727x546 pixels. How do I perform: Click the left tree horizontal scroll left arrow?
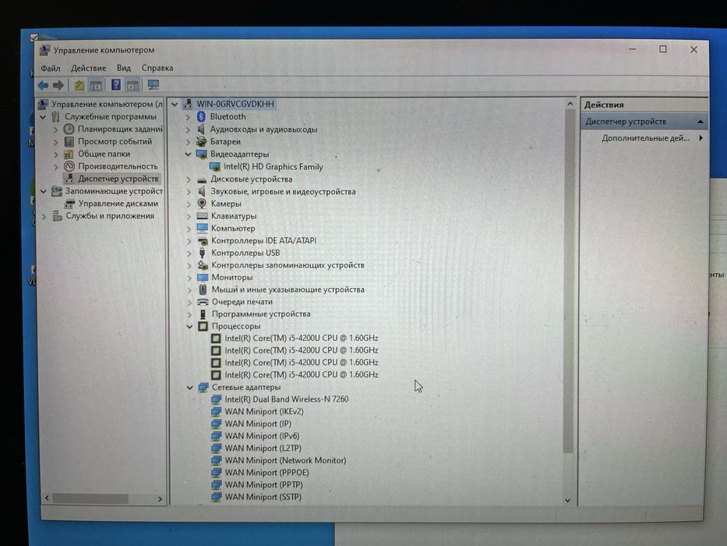(x=47, y=498)
